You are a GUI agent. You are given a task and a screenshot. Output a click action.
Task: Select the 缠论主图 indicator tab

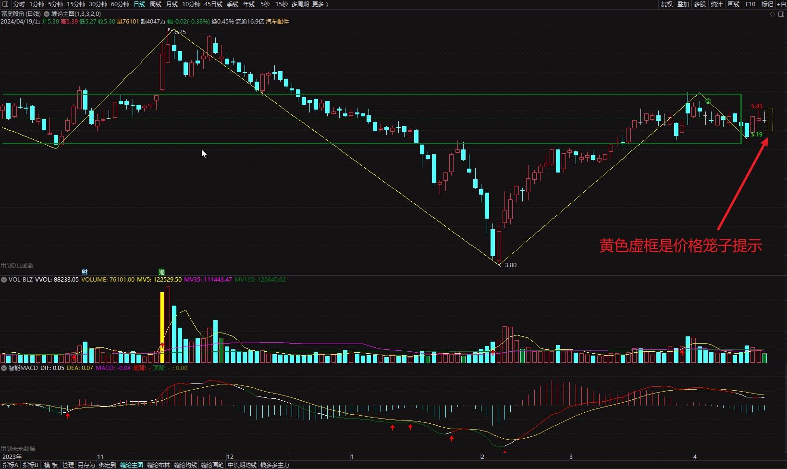pyautogui.click(x=132, y=465)
